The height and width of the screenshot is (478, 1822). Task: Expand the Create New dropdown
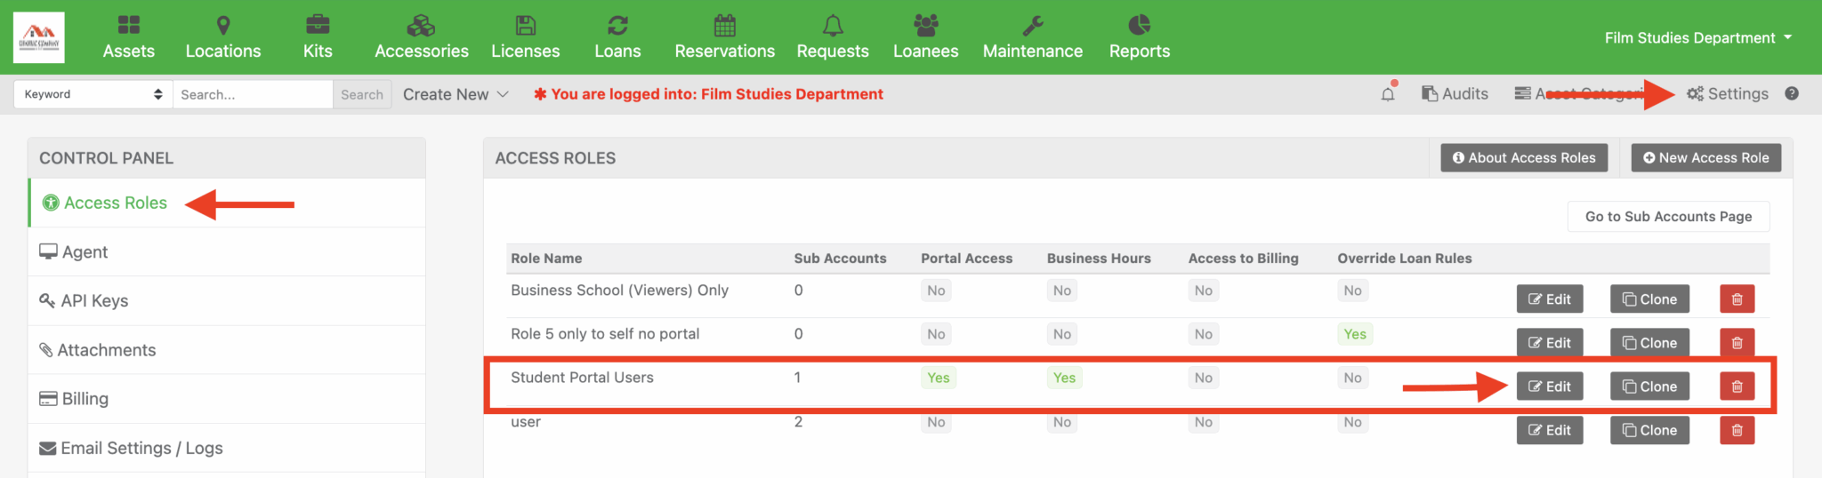coord(455,94)
